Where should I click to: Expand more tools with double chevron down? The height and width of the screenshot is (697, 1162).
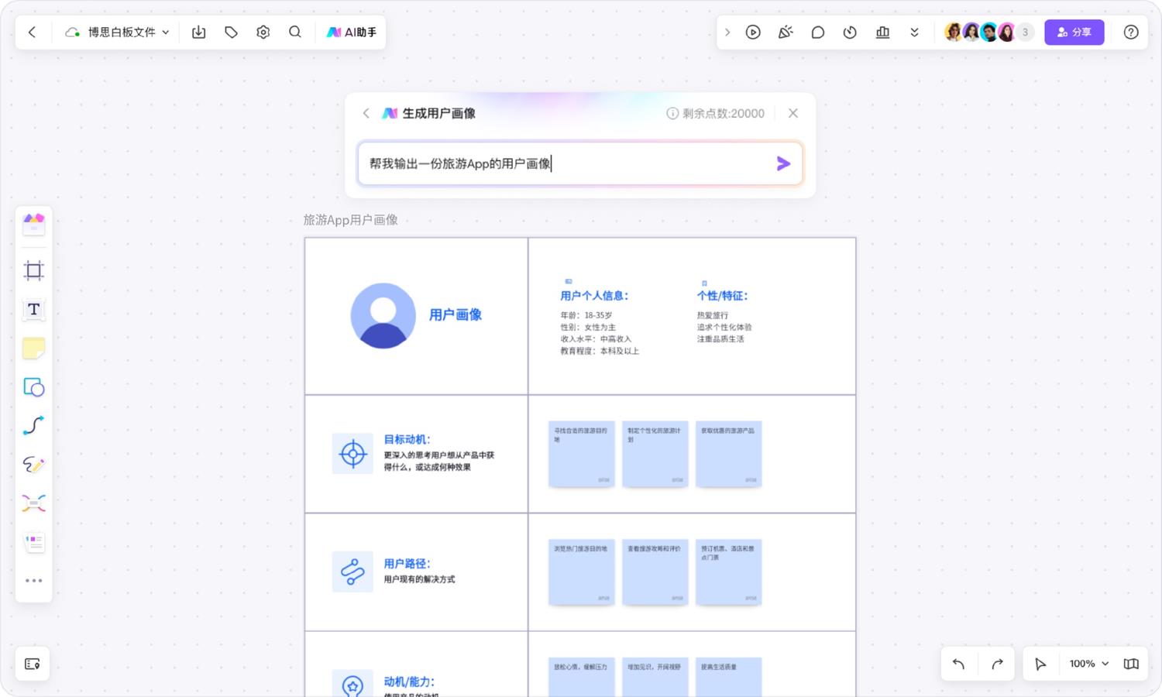click(915, 32)
